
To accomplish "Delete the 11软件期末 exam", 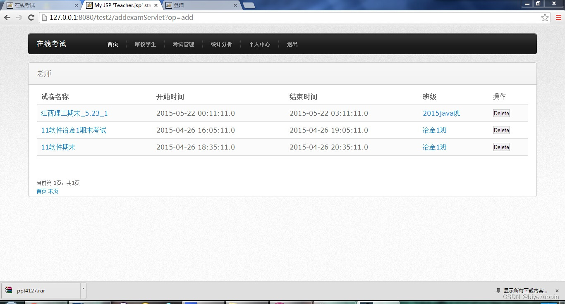I will pos(501,147).
